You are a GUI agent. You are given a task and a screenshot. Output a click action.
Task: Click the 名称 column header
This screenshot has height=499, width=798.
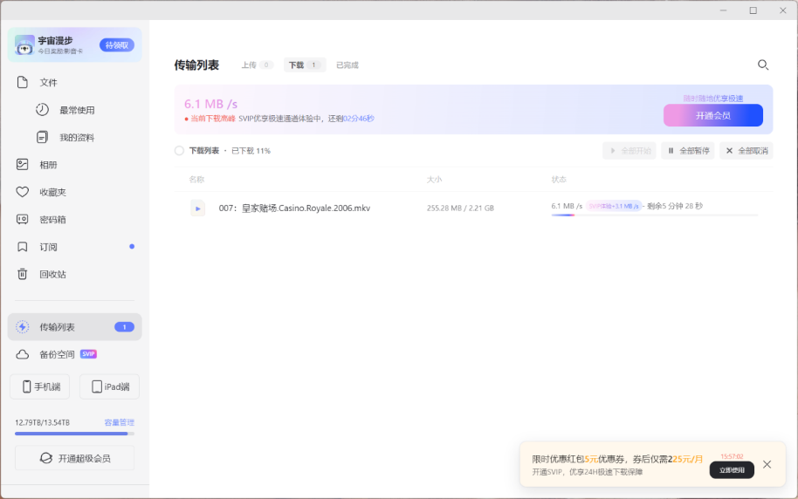pos(196,180)
